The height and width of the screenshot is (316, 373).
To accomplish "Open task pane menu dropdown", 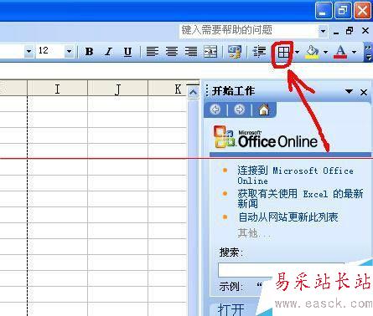I will pyautogui.click(x=349, y=91).
